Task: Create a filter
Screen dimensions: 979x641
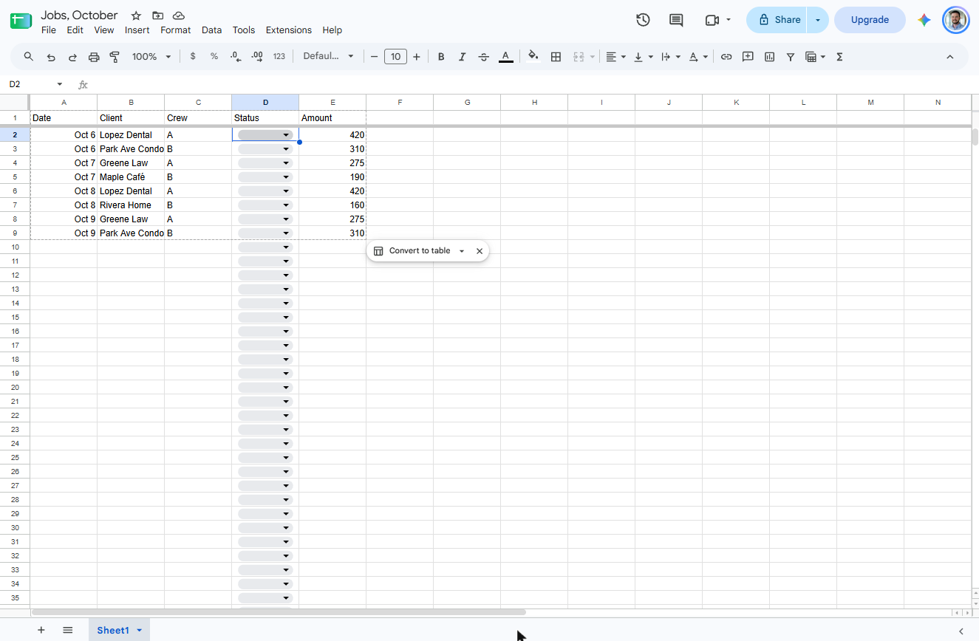Action: 791,57
